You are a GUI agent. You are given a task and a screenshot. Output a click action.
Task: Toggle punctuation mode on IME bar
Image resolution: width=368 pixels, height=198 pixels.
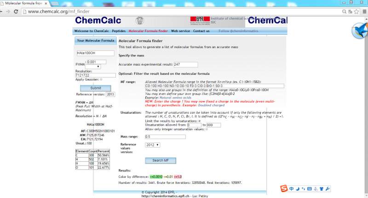click(x=304, y=189)
